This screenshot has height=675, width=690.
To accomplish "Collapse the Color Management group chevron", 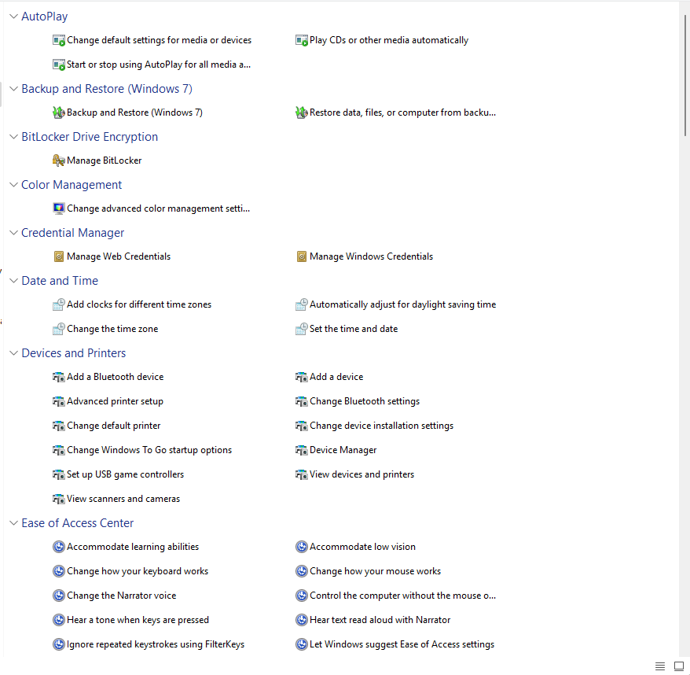I will pyautogui.click(x=13, y=185).
